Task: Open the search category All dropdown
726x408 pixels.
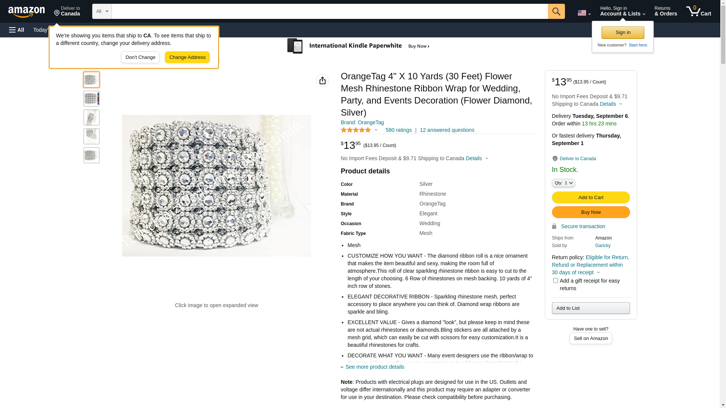Action: click(102, 11)
